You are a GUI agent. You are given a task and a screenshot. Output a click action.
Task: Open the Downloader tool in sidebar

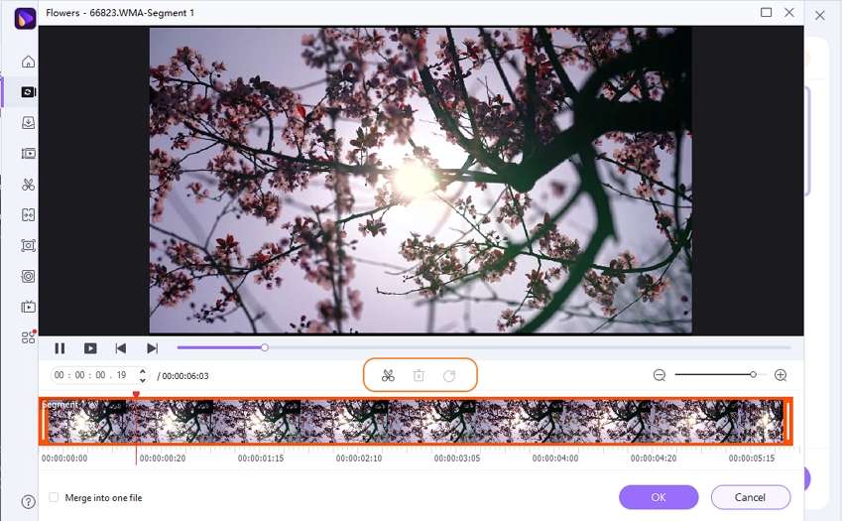point(29,123)
